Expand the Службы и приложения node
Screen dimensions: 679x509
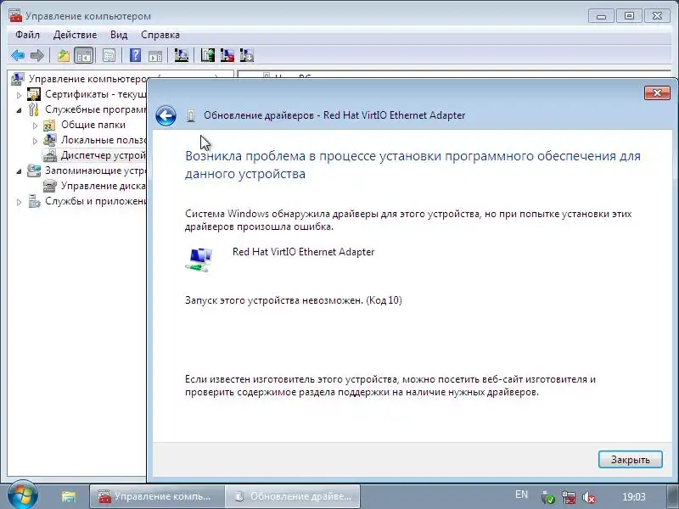19,202
